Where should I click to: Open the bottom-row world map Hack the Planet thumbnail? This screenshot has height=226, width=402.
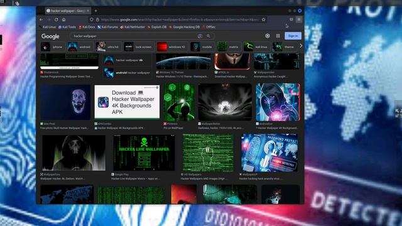pyautogui.click(x=67, y=194)
